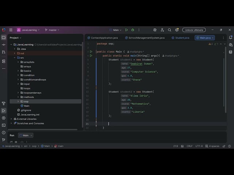The image size is (234, 175).
Task: Open the Build hammer tool window
Action: pyautogui.click(x=4, y=104)
